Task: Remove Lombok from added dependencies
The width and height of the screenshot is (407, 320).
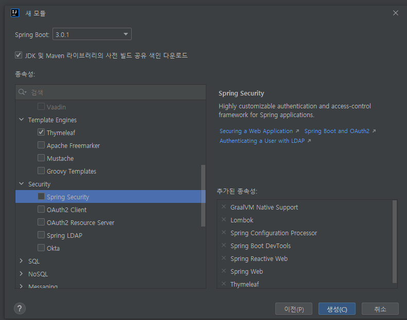Action: pyautogui.click(x=224, y=220)
